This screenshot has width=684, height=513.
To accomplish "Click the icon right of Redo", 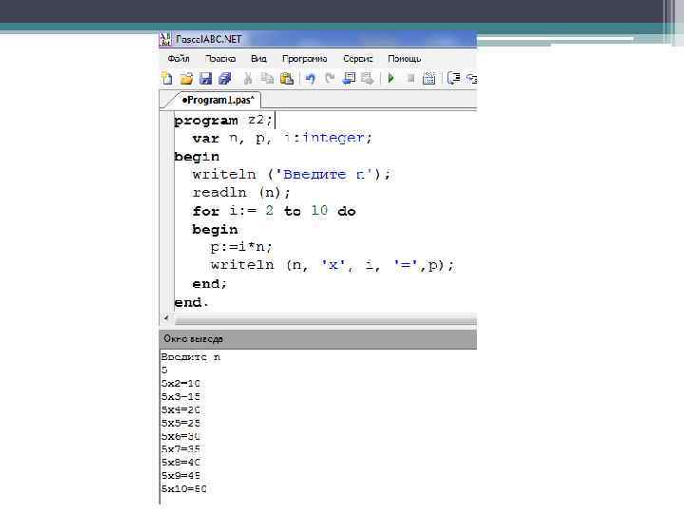I will point(349,79).
